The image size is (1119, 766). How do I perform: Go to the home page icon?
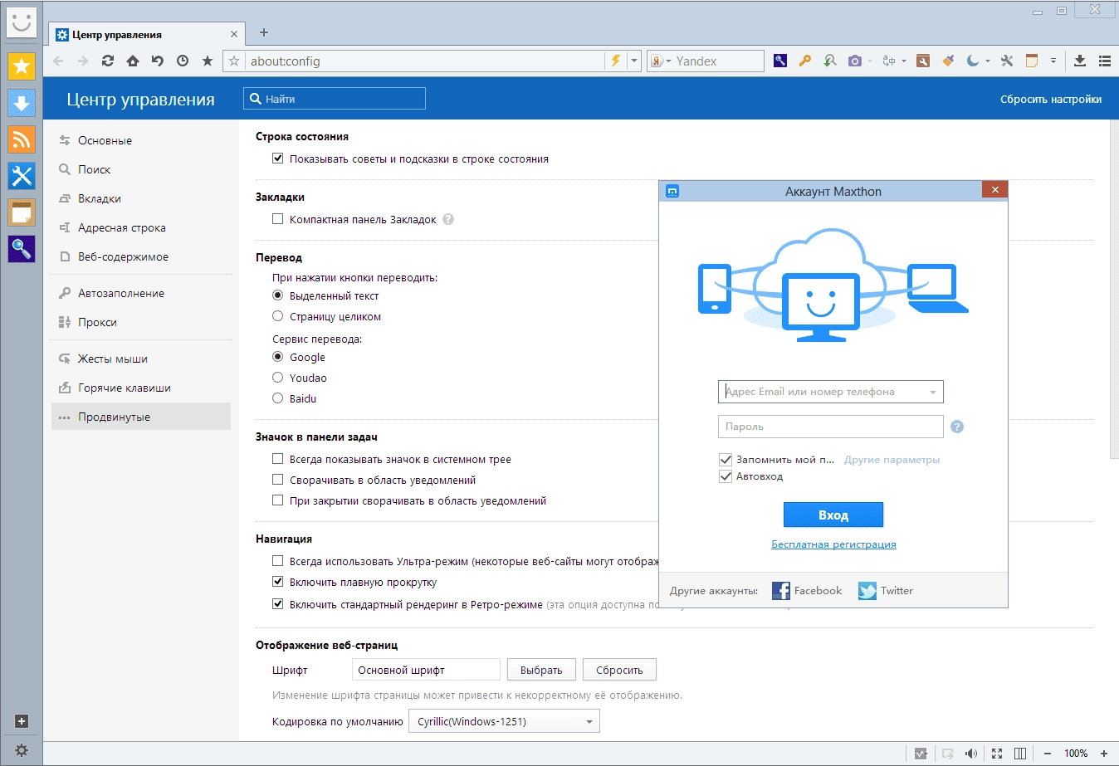[133, 61]
